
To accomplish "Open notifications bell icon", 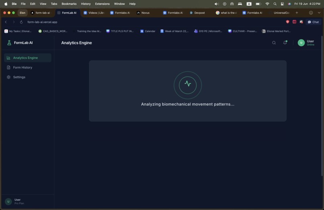I will pos(285,42).
